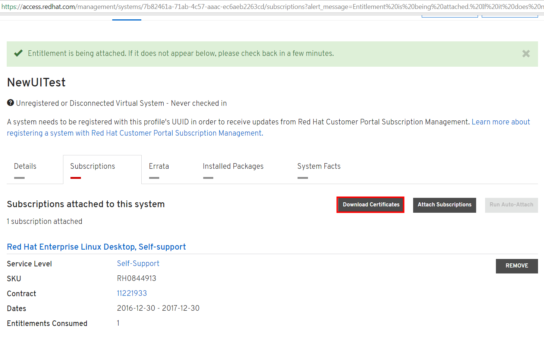Open the Details tab

coord(25,166)
